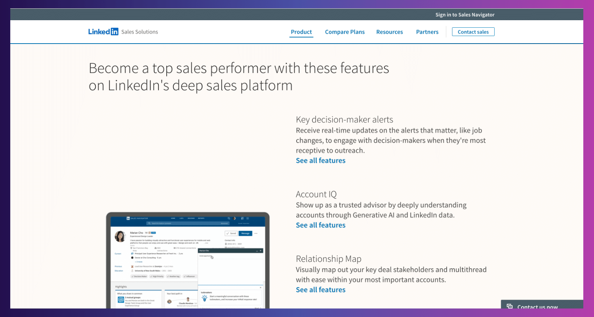Click the Sales Solutions label by the logo

139,32
